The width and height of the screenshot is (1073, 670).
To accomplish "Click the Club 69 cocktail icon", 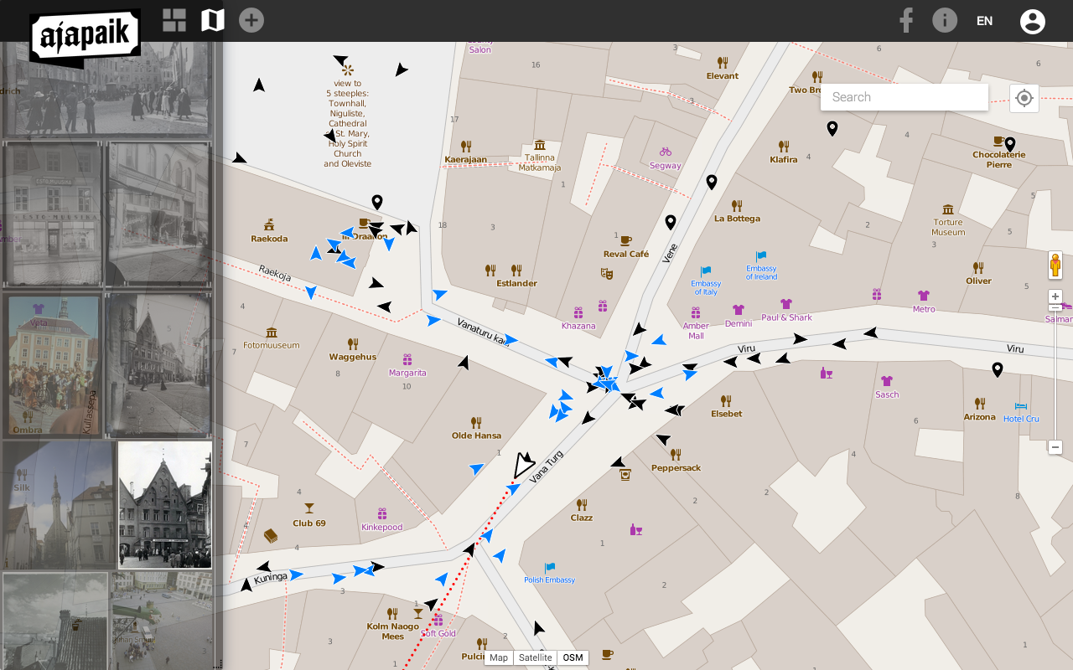I will point(308,508).
